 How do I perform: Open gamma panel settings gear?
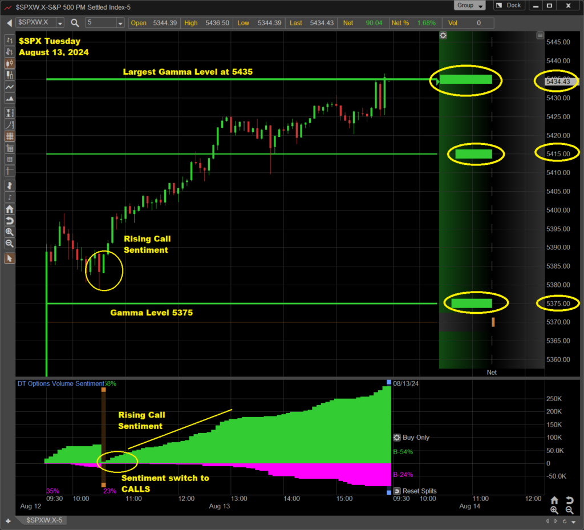[443, 35]
